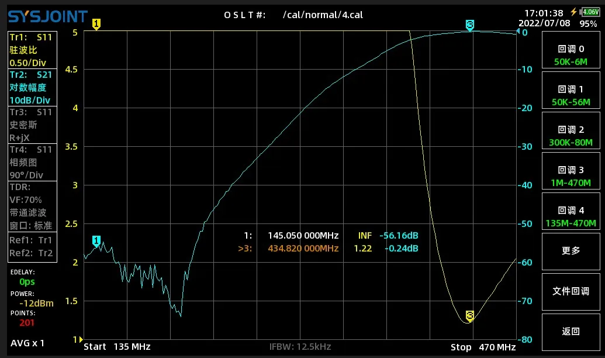The width and height of the screenshot is (605, 358).
Task: Click the -0.24dB marker 3 value
Action: (401, 249)
